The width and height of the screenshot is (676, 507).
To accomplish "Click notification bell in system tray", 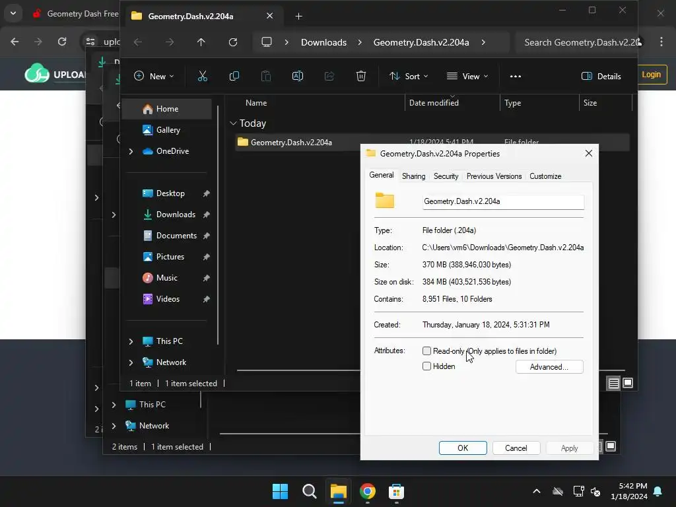I will coord(658,491).
